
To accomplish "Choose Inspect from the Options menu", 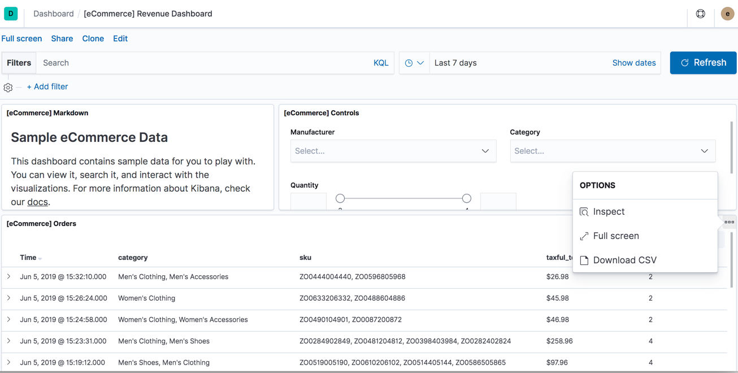I will point(609,211).
